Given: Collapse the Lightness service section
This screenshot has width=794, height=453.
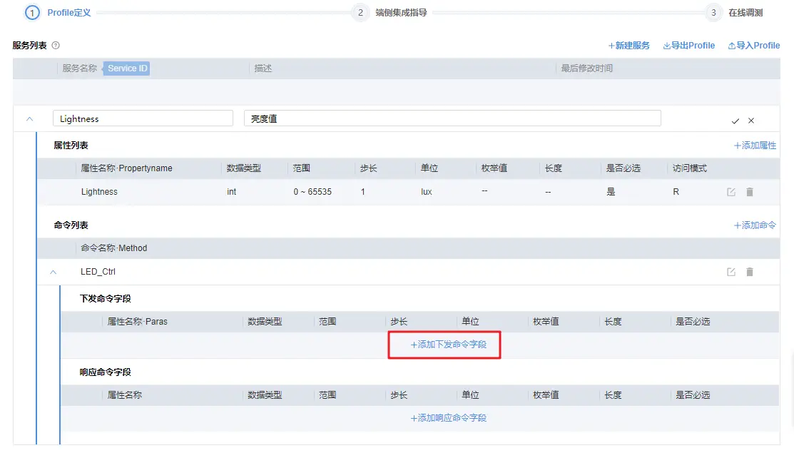Looking at the screenshot, I should click(x=29, y=119).
